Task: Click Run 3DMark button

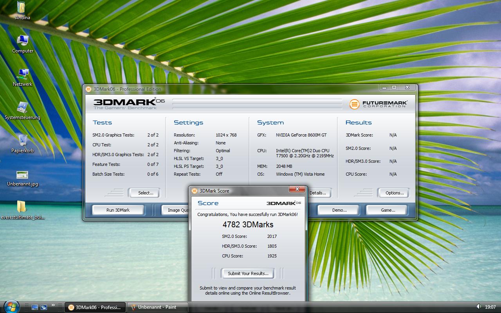Action: coord(118,210)
